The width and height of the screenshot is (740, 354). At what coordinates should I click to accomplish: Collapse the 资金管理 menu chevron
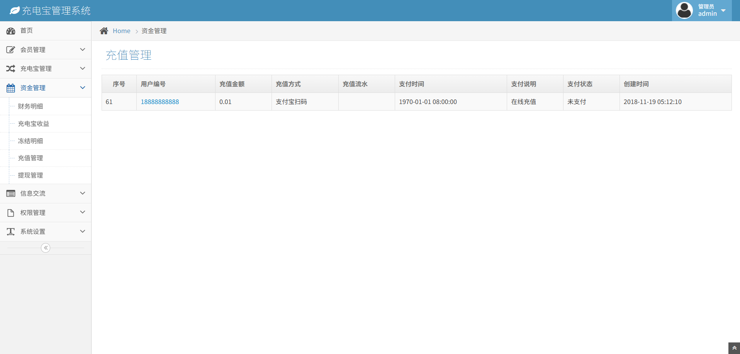click(82, 88)
